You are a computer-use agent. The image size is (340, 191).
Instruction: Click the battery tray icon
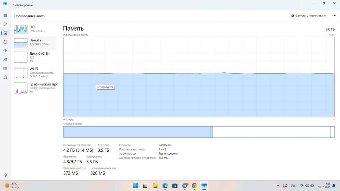point(312,186)
